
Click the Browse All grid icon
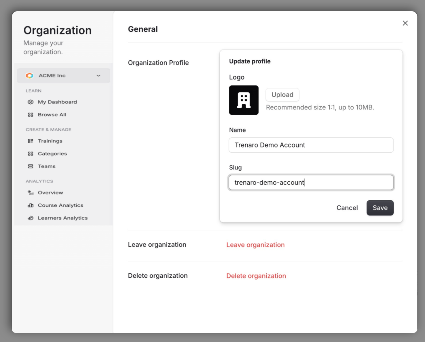31,114
